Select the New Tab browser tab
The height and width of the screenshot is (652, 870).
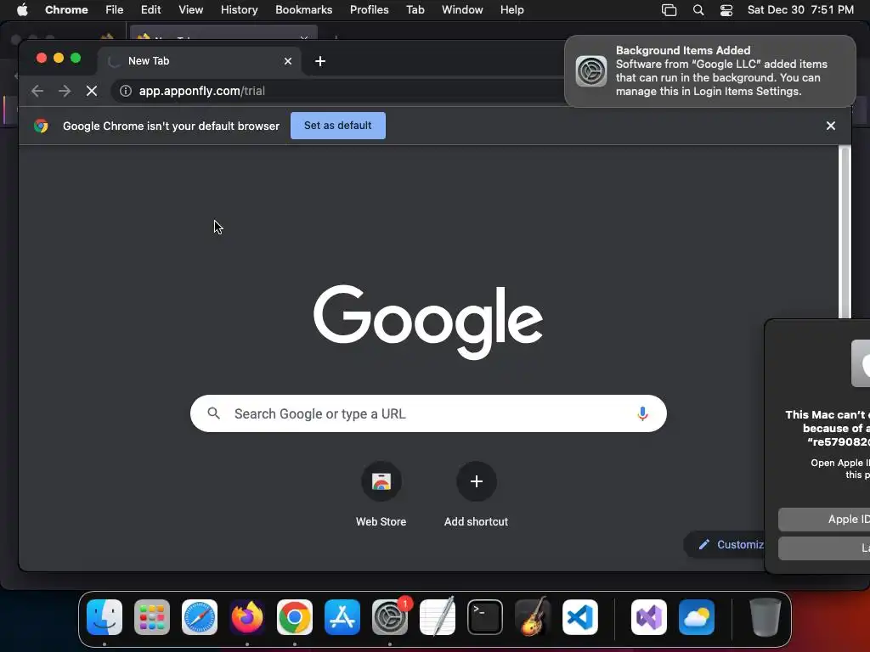coord(200,61)
